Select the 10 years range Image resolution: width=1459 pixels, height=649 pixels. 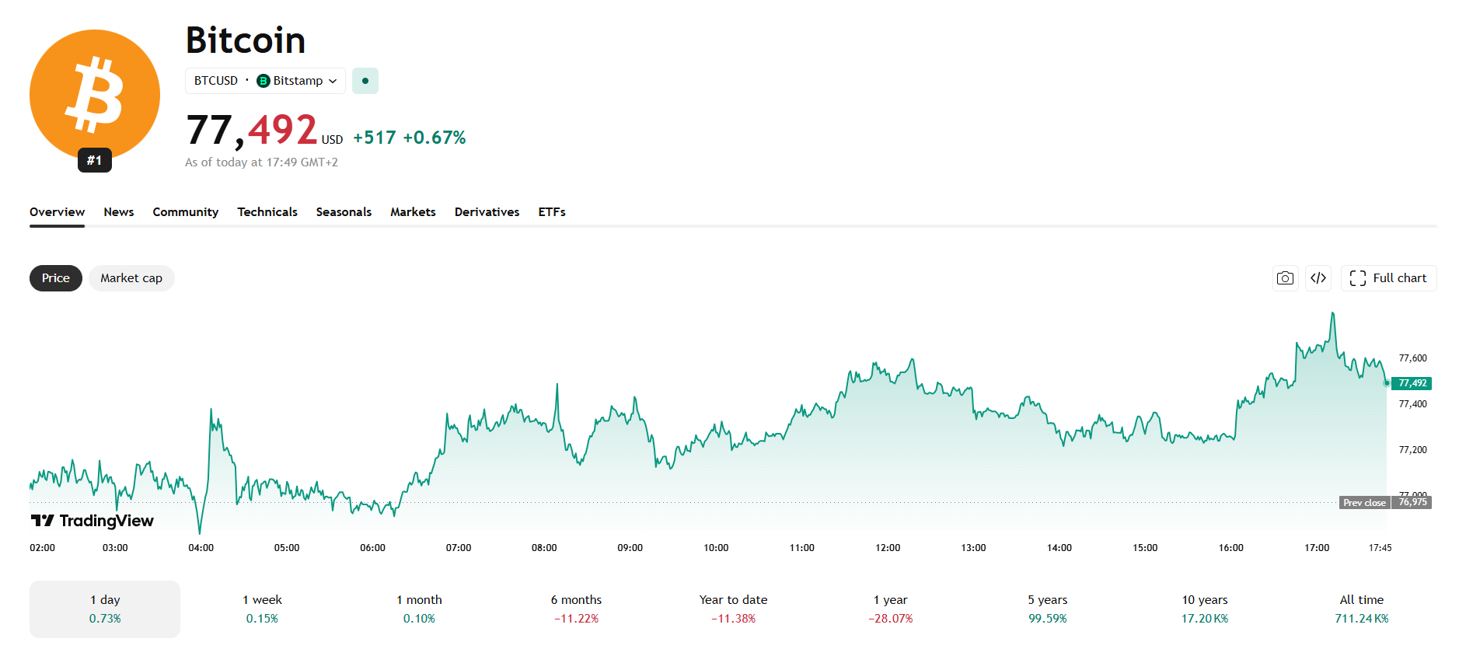(x=1205, y=609)
